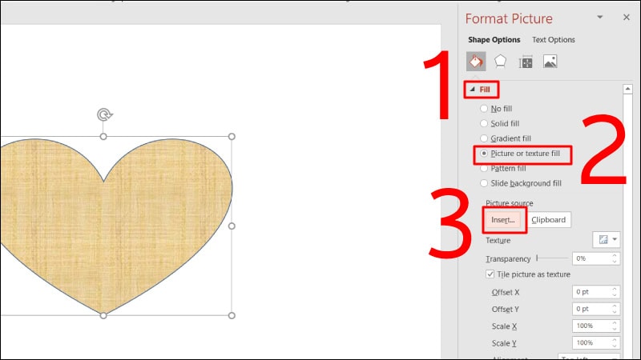Screen dimensions: 641x360
Task: Select the Pattern fill option
Action: [502, 168]
